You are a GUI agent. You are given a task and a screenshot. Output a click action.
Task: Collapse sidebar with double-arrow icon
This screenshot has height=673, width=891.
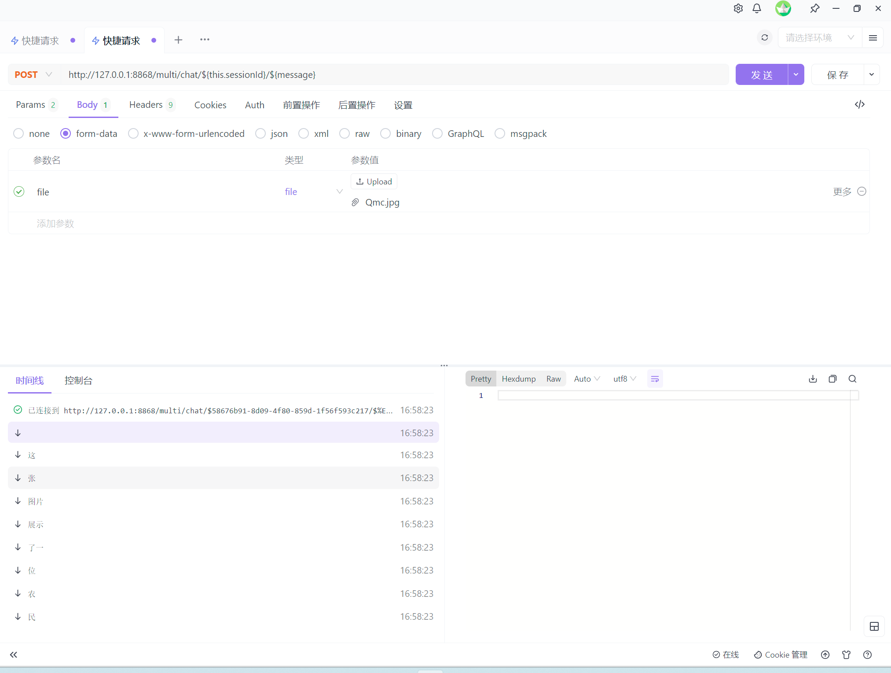(x=14, y=655)
